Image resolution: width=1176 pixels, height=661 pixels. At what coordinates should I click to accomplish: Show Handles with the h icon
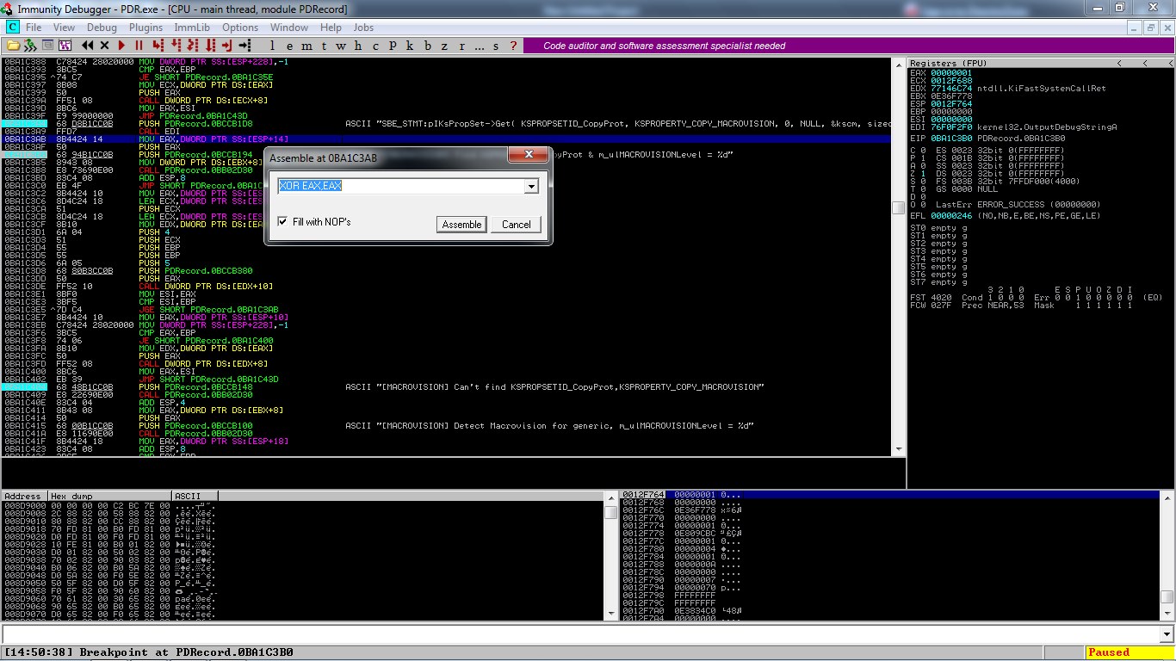click(359, 46)
